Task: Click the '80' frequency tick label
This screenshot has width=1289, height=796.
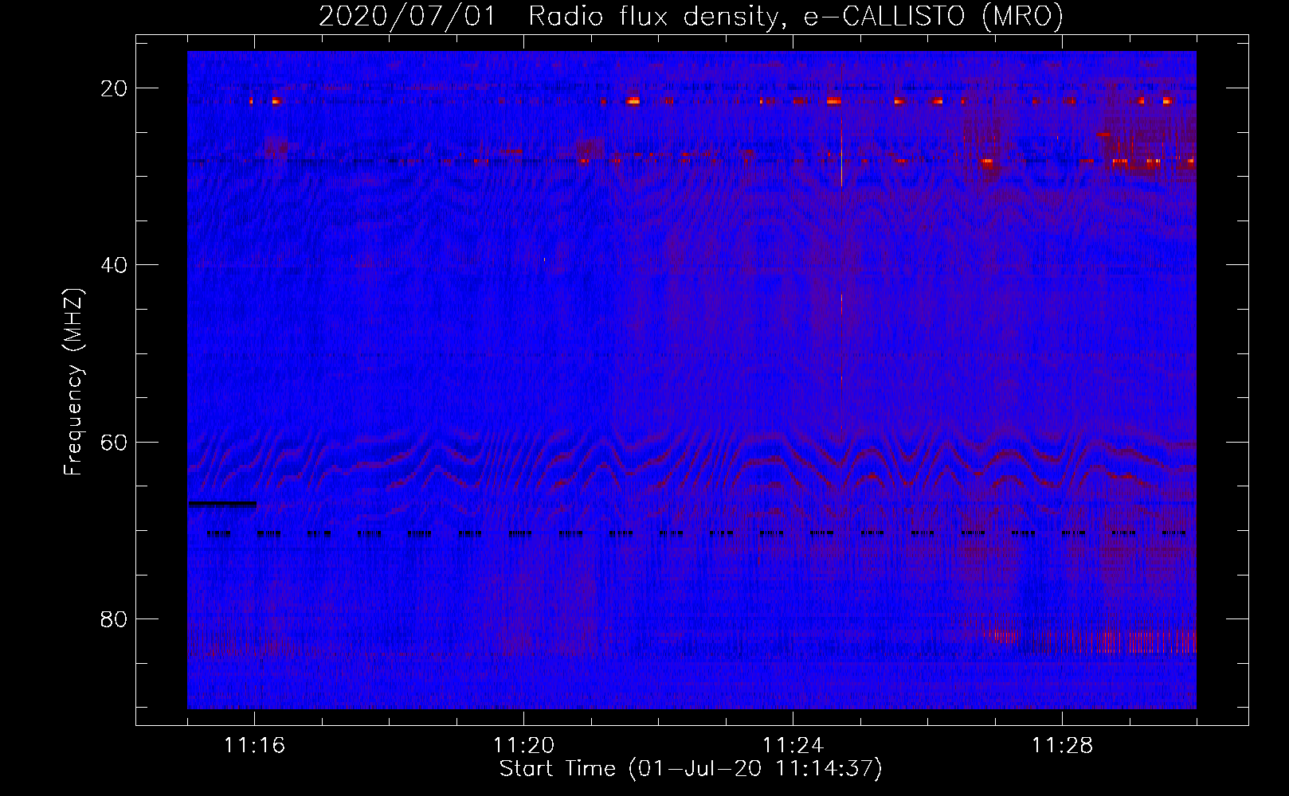Action: (114, 618)
